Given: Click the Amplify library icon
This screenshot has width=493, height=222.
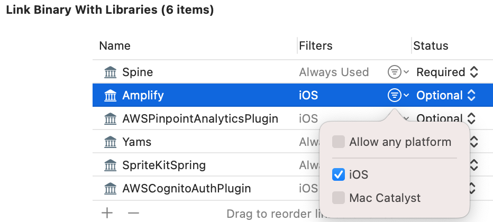Looking at the screenshot, I should (110, 96).
